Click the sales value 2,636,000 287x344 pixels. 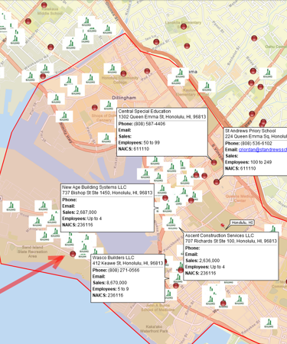tap(210, 261)
